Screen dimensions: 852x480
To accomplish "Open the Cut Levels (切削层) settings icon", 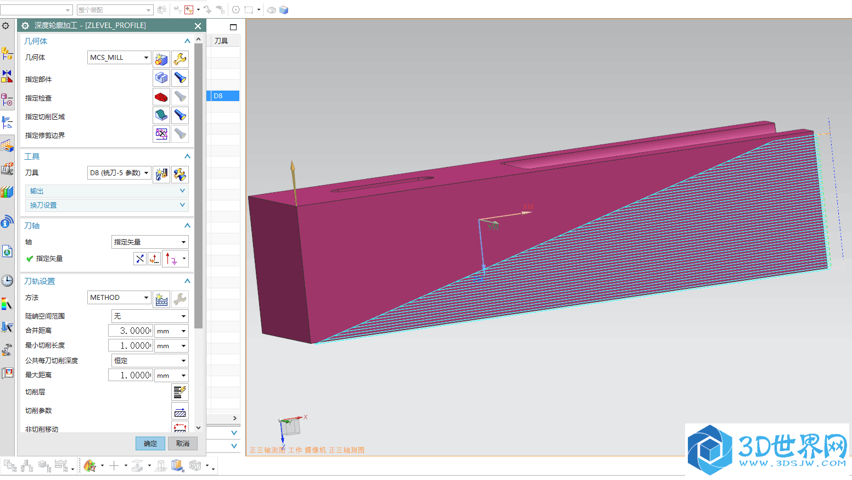I will coord(180,392).
